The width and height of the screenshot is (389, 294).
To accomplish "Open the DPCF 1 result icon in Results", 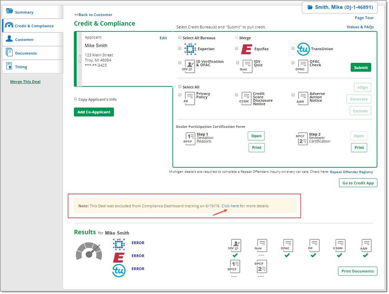I will pos(233,266).
